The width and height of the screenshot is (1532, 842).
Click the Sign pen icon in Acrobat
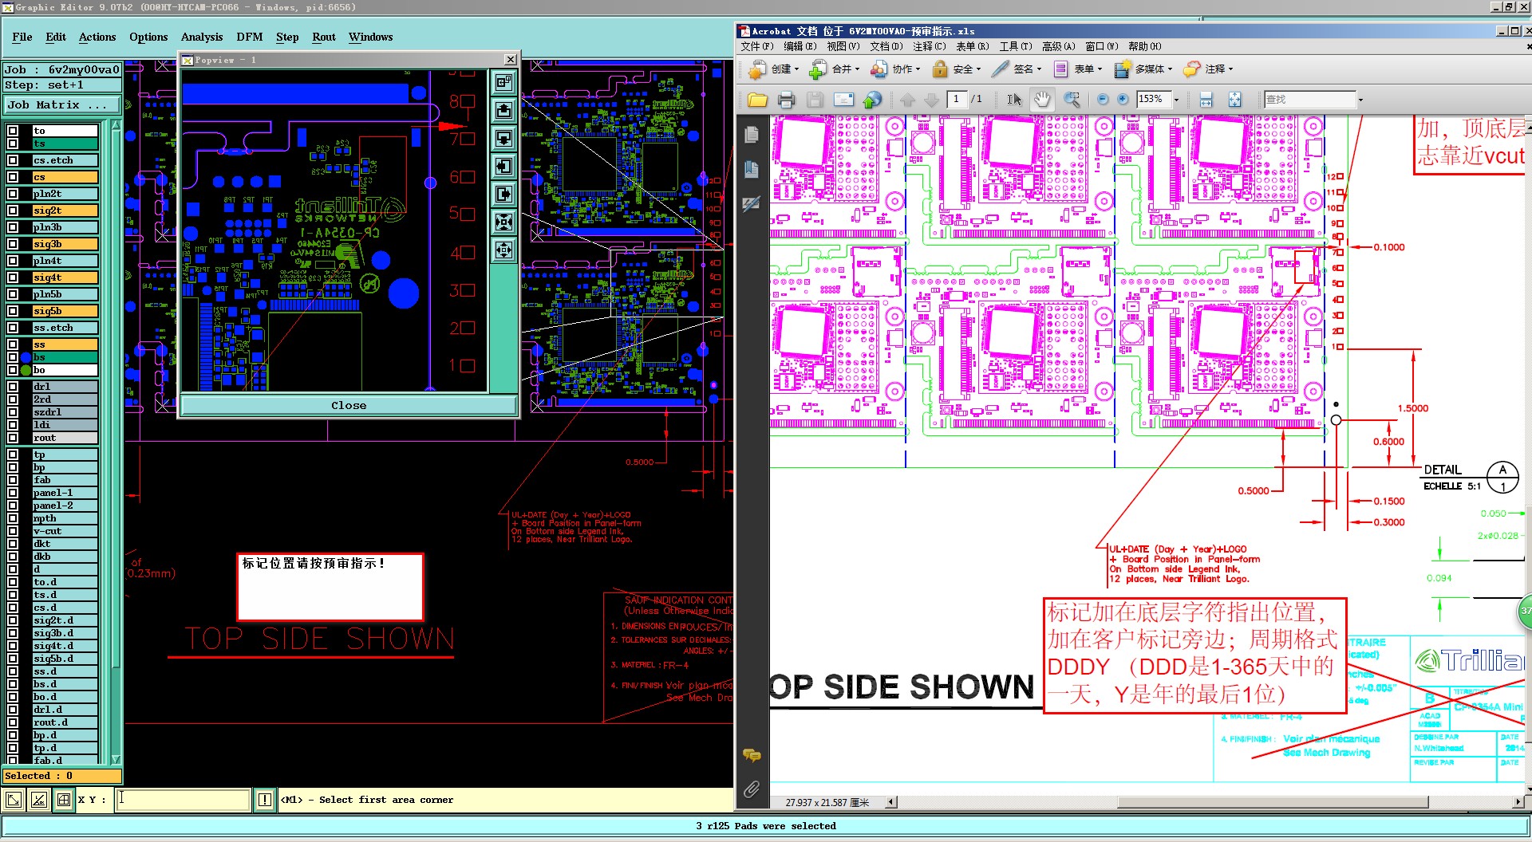coord(1001,69)
